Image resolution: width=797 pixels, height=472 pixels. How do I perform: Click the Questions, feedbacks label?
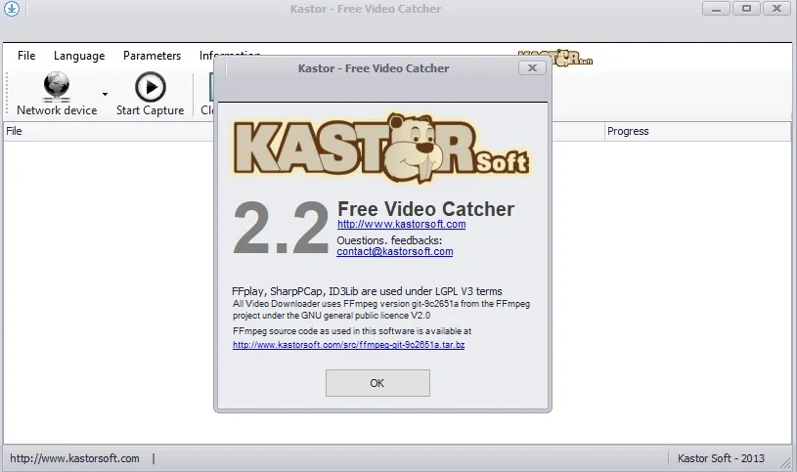click(389, 239)
